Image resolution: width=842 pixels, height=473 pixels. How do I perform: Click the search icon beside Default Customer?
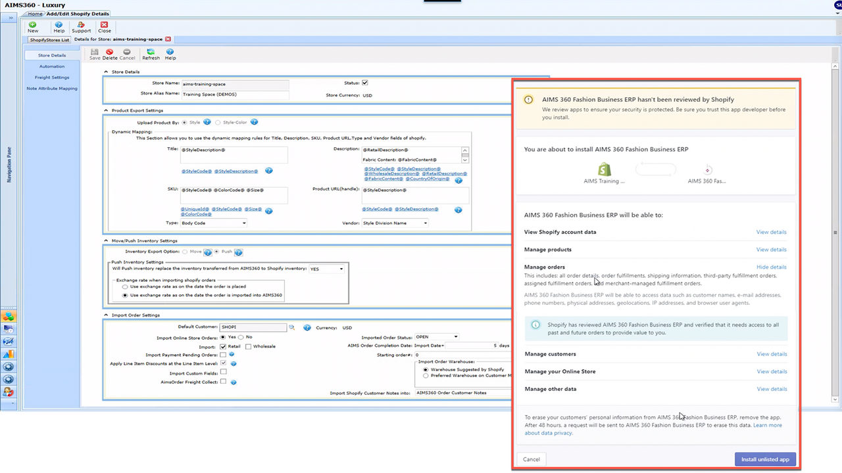pyautogui.click(x=291, y=327)
